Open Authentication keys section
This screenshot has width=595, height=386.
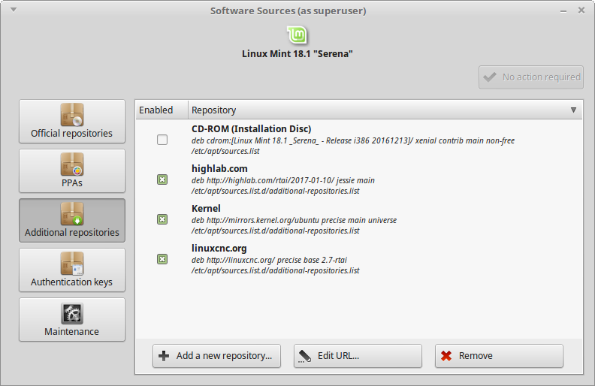point(72,270)
